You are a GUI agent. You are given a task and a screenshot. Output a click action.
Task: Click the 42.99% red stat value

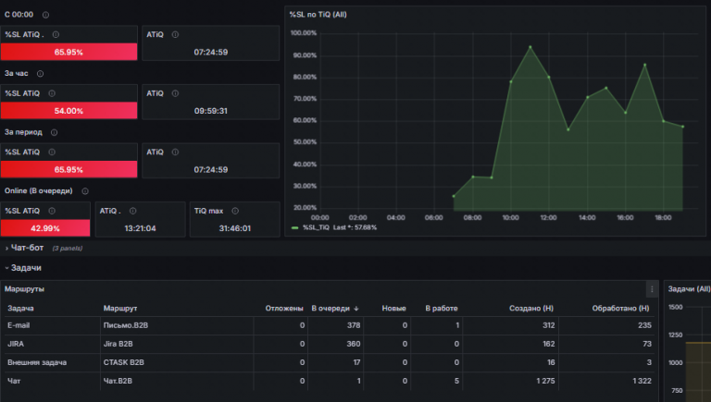(45, 228)
